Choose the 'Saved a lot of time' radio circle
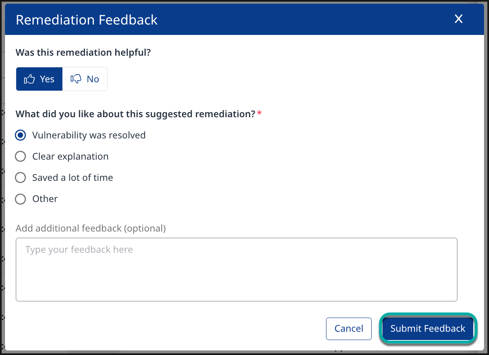 [20, 177]
